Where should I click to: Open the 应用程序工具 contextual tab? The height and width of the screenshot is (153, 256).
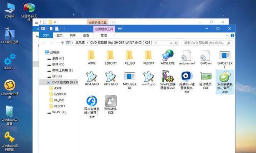104,29
